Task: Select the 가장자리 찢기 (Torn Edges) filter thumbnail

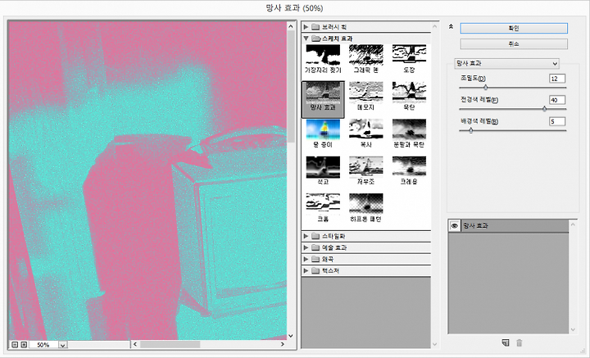Action: point(323,55)
